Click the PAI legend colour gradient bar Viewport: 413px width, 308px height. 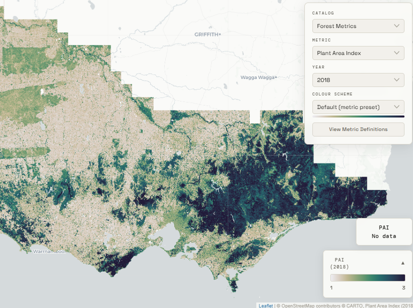(x=368, y=278)
